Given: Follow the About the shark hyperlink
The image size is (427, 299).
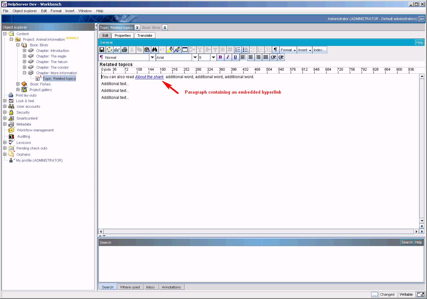Looking at the screenshot, I should (x=149, y=77).
